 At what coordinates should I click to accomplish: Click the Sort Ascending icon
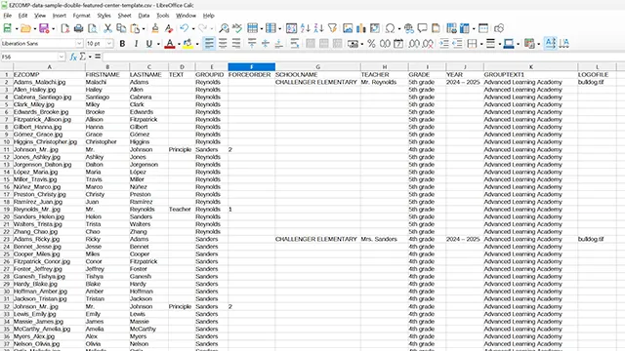[306, 28]
